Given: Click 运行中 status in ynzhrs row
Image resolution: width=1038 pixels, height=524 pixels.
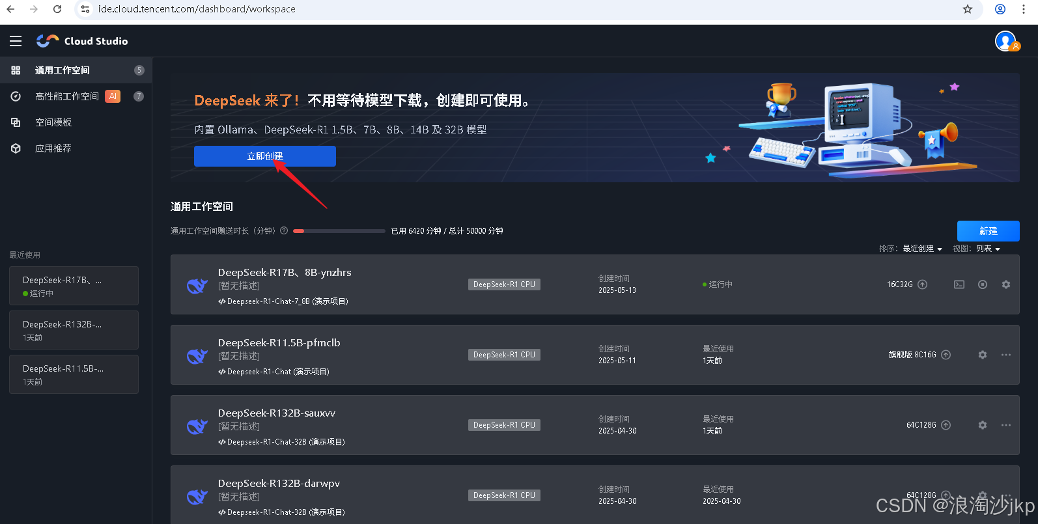Looking at the screenshot, I should pos(718,284).
